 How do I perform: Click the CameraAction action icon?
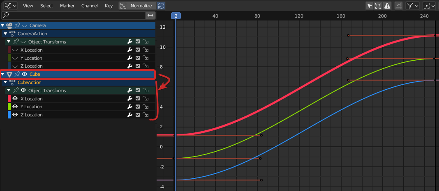tap(12, 34)
